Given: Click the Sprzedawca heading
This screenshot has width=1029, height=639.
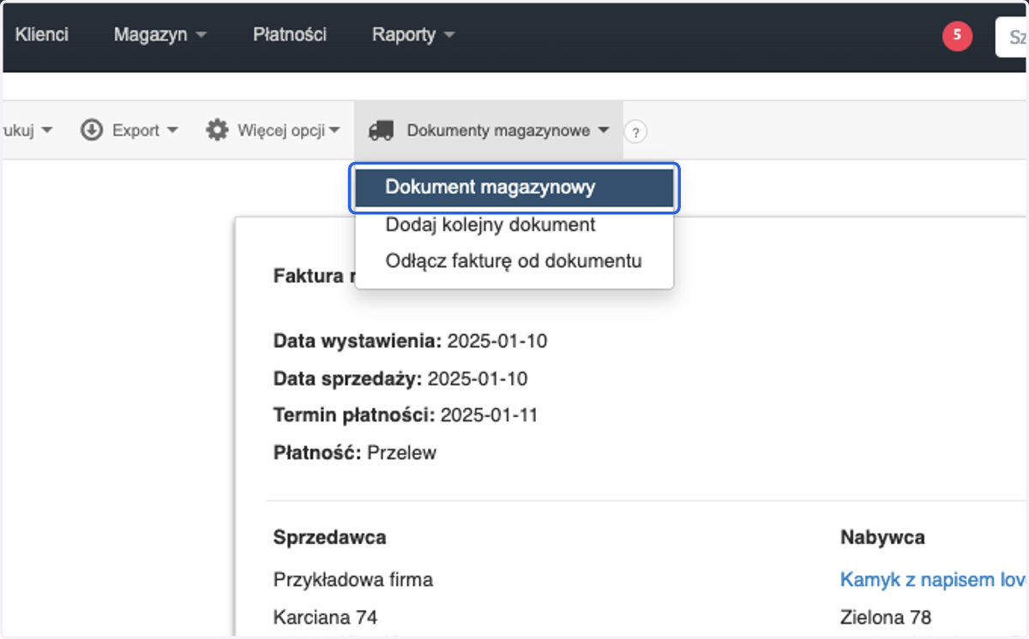Looking at the screenshot, I should (x=330, y=537).
